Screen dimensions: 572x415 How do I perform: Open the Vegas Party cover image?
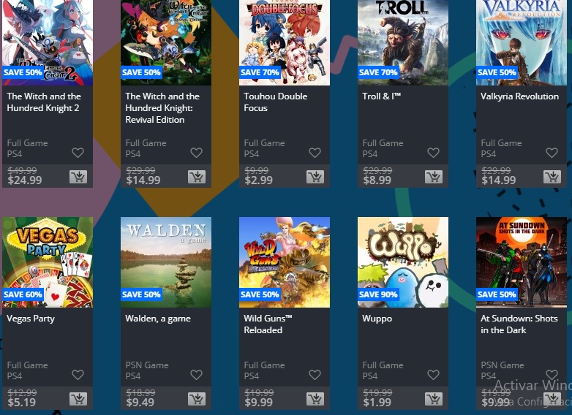coord(48,262)
